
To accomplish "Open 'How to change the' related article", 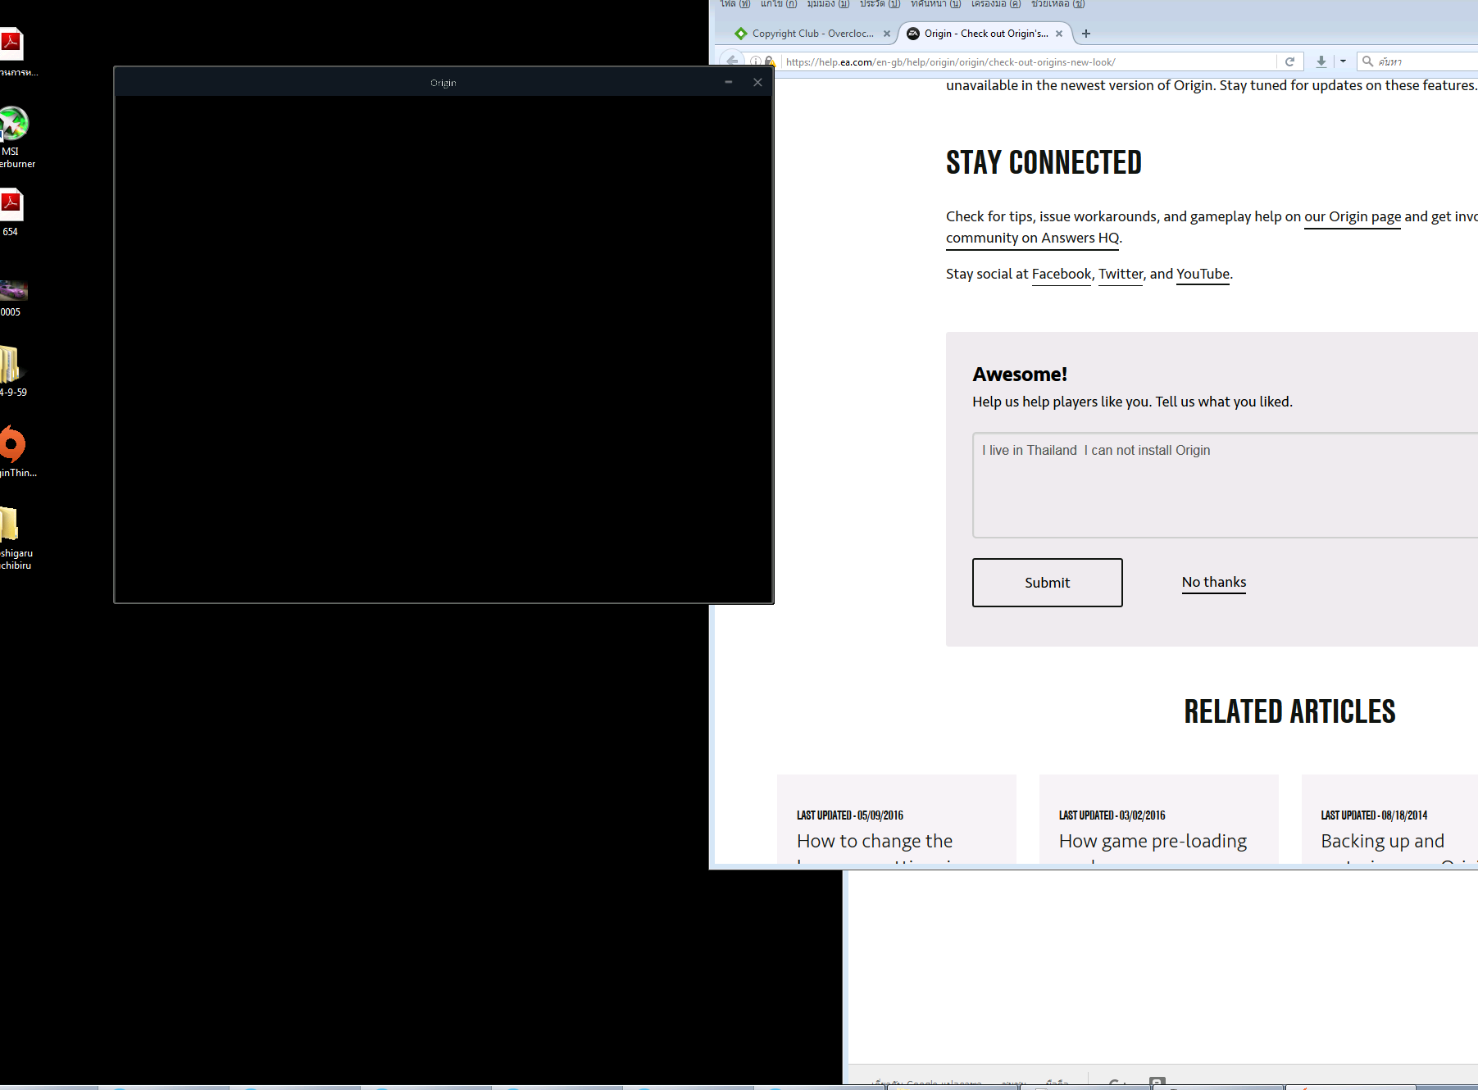I will pos(875,841).
